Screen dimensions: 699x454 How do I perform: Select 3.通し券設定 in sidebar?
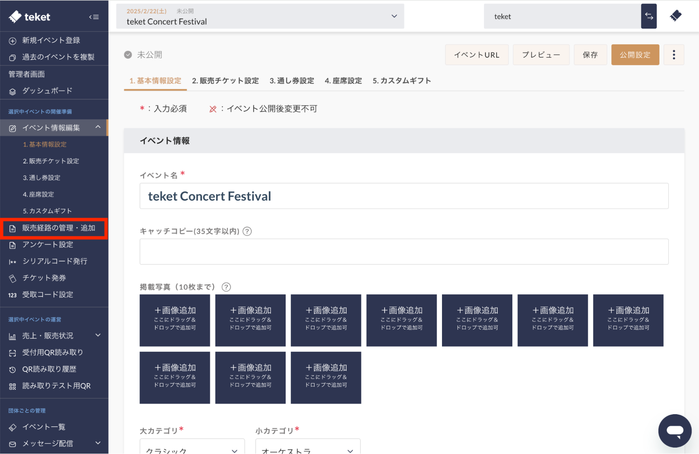pyautogui.click(x=42, y=178)
